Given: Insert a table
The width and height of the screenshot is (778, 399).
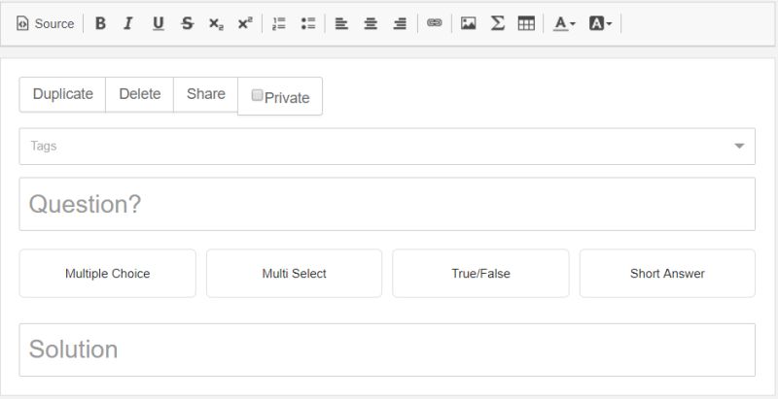Looking at the screenshot, I should (x=526, y=23).
